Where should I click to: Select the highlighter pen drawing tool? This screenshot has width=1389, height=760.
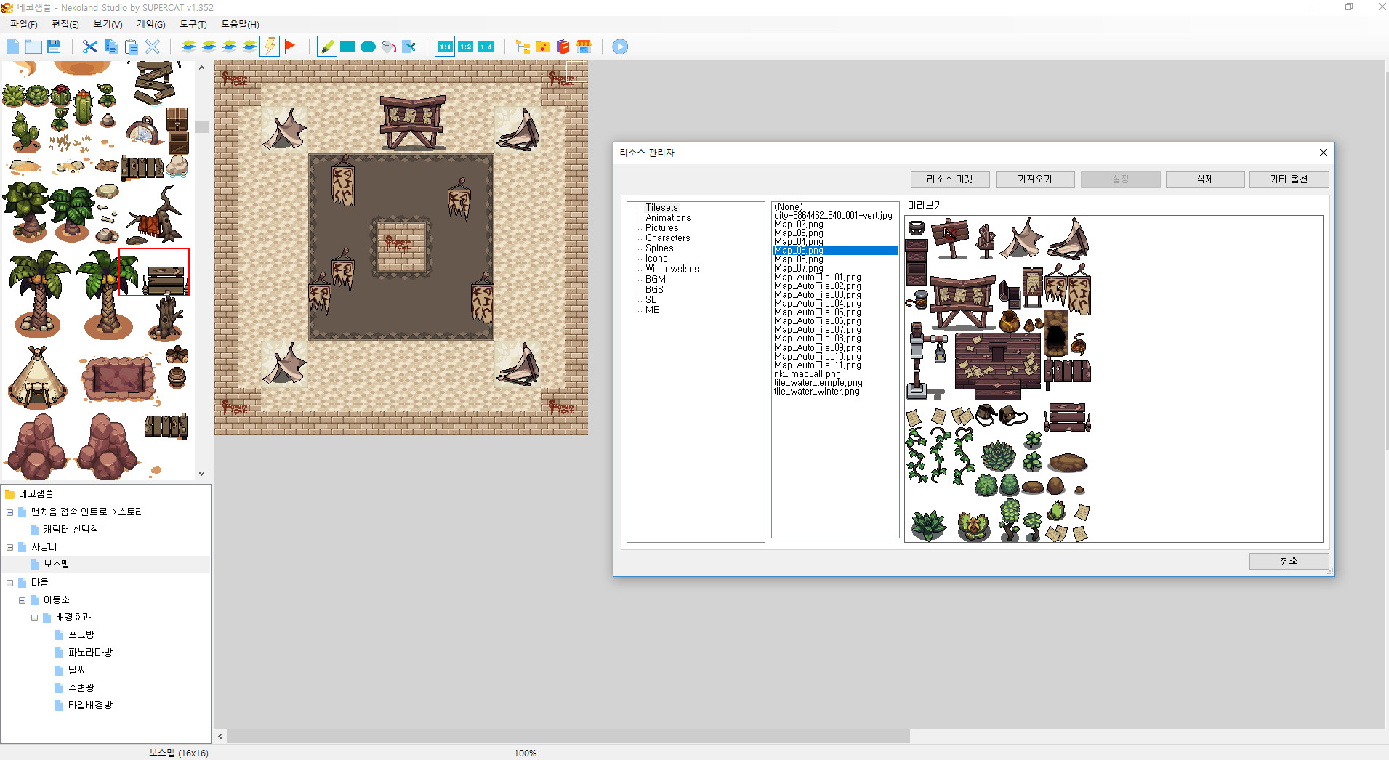326,46
